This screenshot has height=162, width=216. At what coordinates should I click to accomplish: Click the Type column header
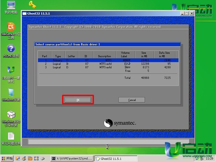[x=58, y=55]
